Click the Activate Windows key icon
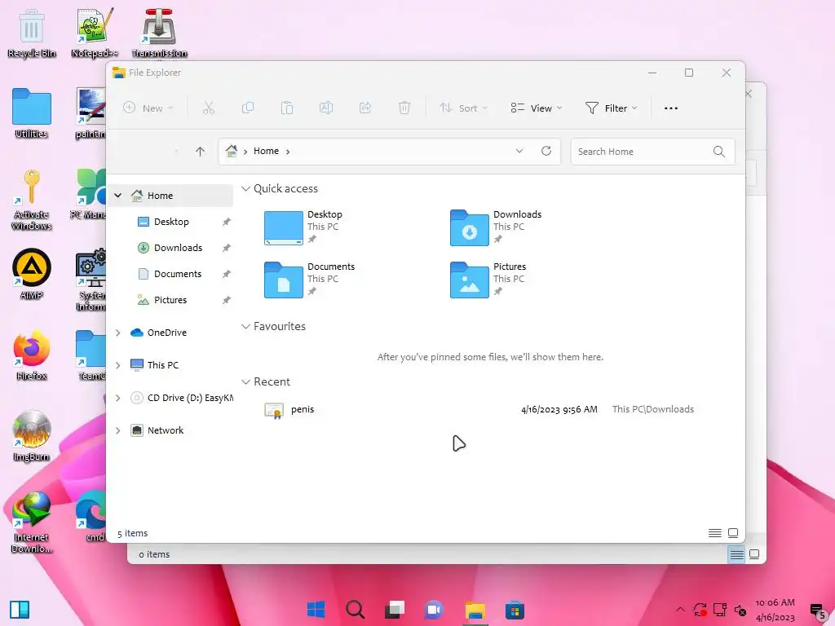The height and width of the screenshot is (626, 835). 32,200
